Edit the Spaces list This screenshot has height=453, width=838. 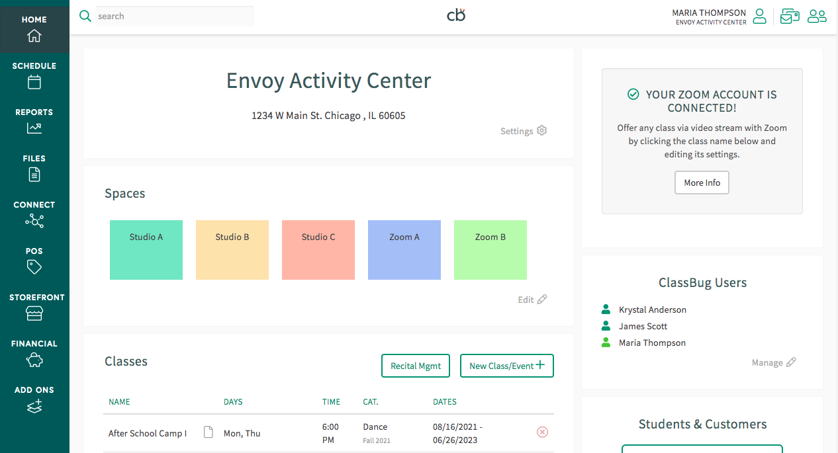[532, 300]
